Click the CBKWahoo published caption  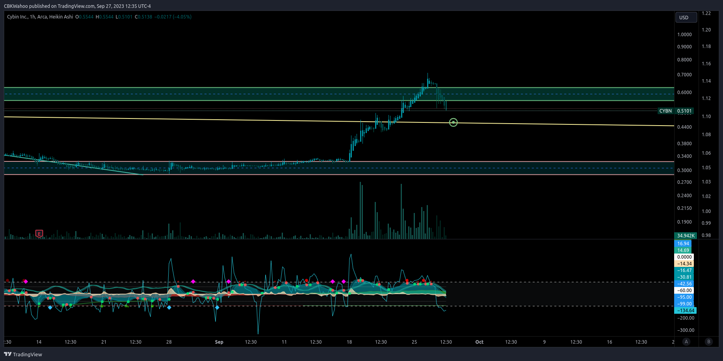[x=77, y=6]
